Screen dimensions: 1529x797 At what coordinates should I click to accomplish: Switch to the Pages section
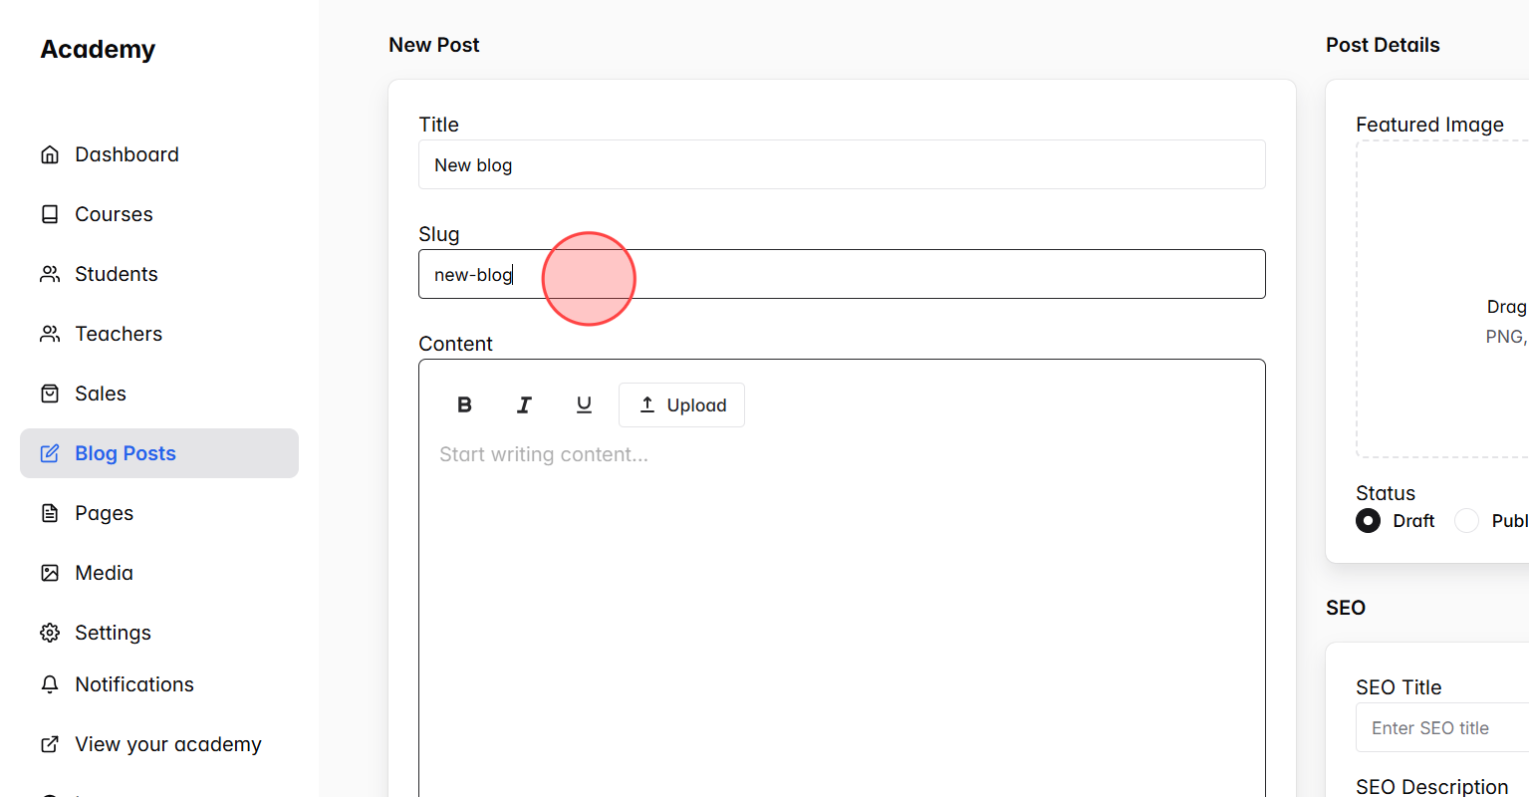[103, 512]
